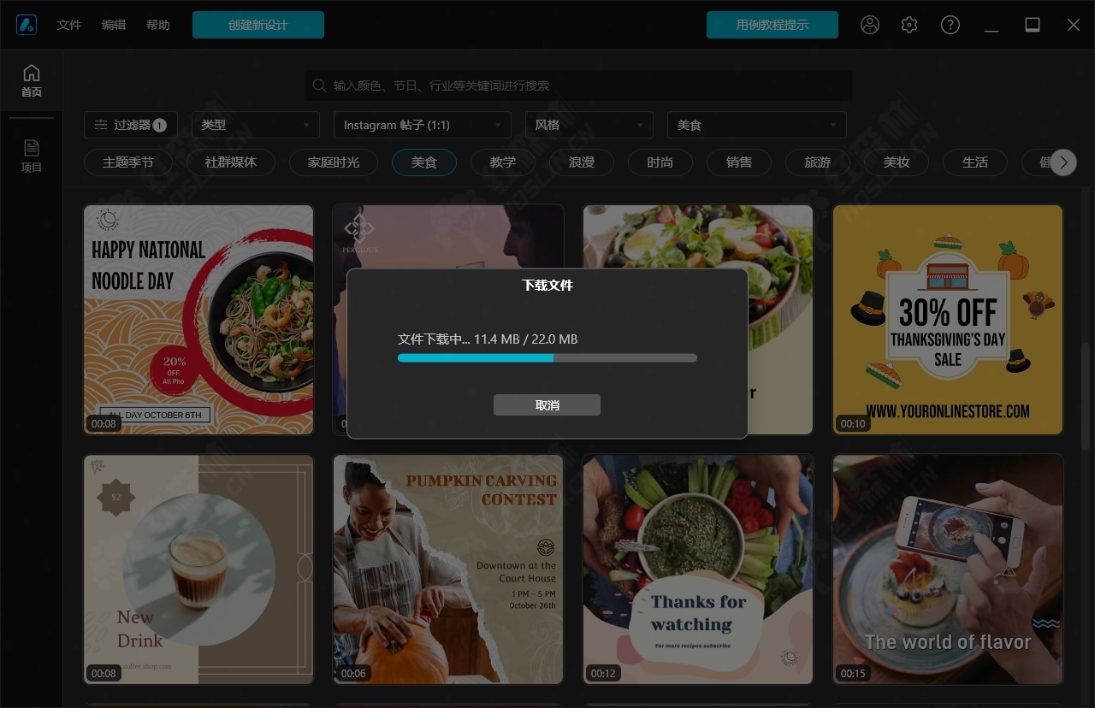Expand the 类型 dropdown
Image resolution: width=1095 pixels, height=708 pixels.
[x=256, y=125]
